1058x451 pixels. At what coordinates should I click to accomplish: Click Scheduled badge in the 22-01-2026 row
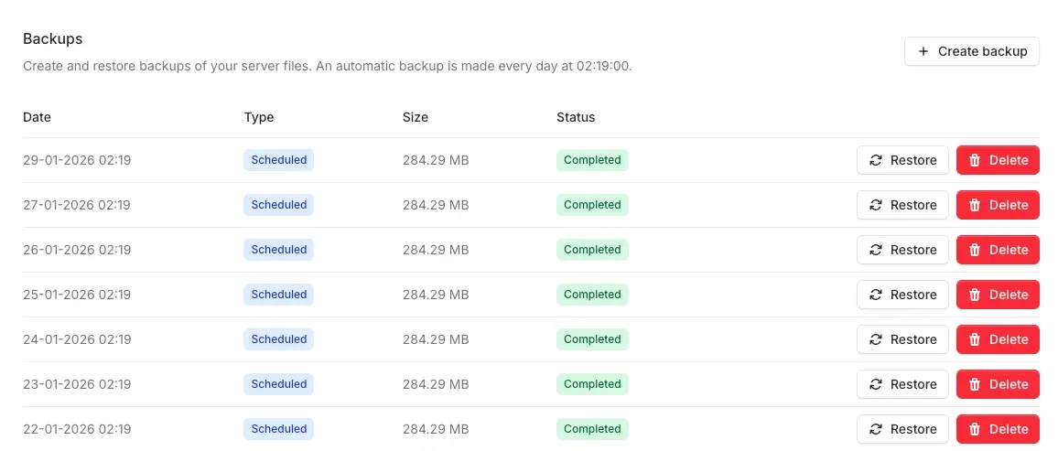[278, 429]
